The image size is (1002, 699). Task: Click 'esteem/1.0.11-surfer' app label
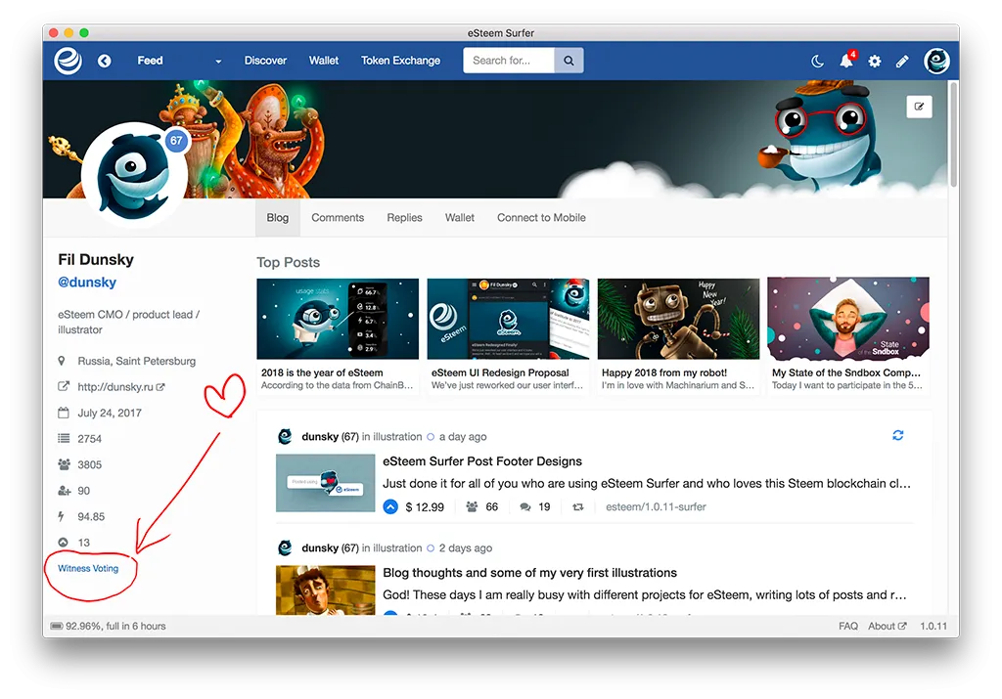[656, 506]
